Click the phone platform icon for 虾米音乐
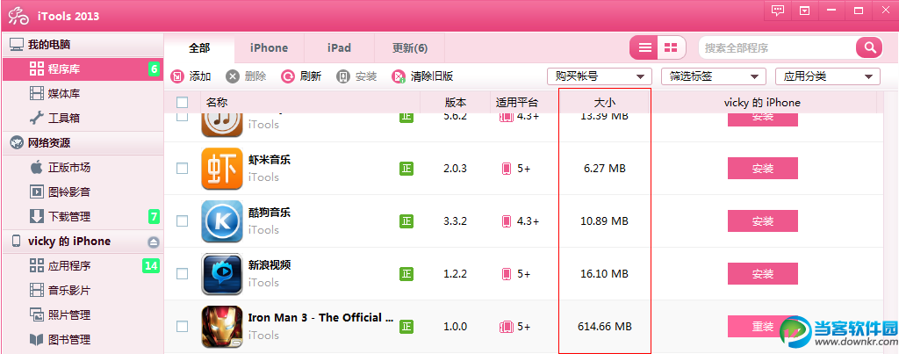The width and height of the screenshot is (899, 354). click(507, 169)
